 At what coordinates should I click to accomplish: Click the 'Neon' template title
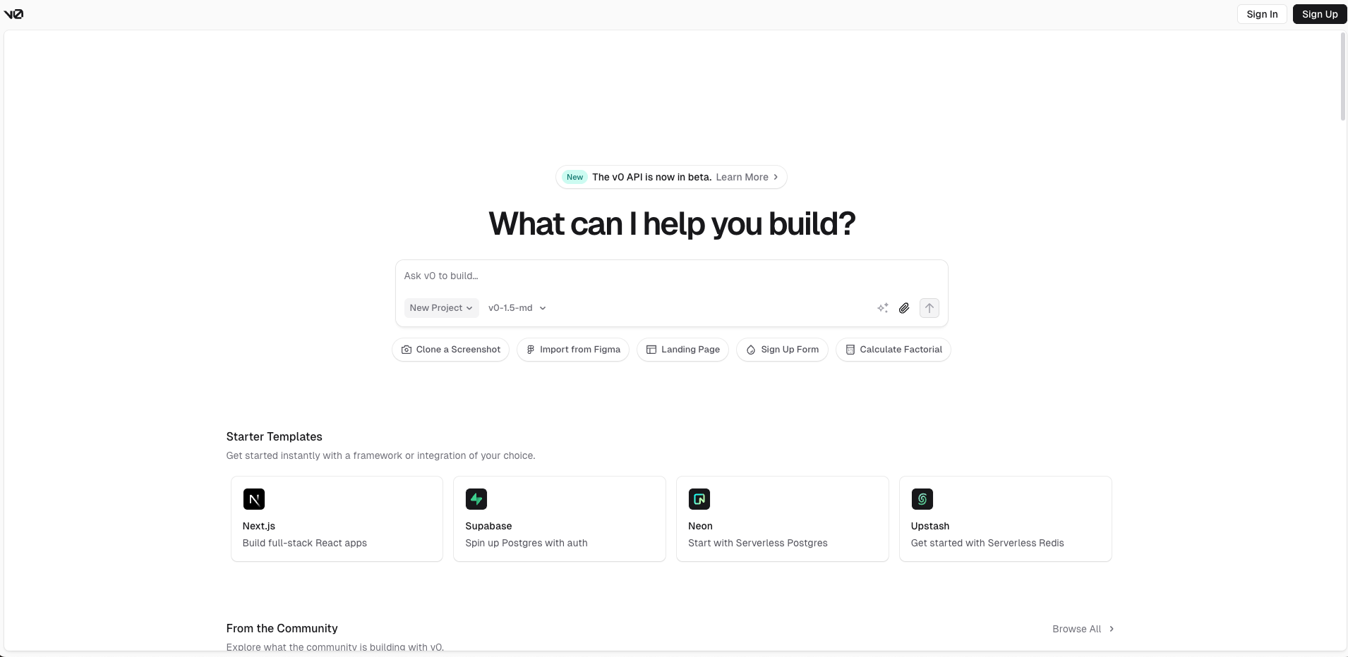(700, 526)
